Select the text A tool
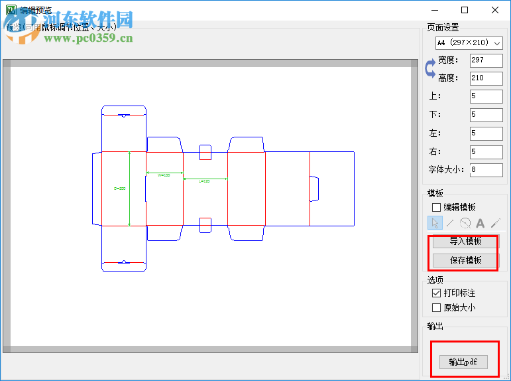Image resolution: width=511 pixels, height=381 pixels. pos(480,223)
